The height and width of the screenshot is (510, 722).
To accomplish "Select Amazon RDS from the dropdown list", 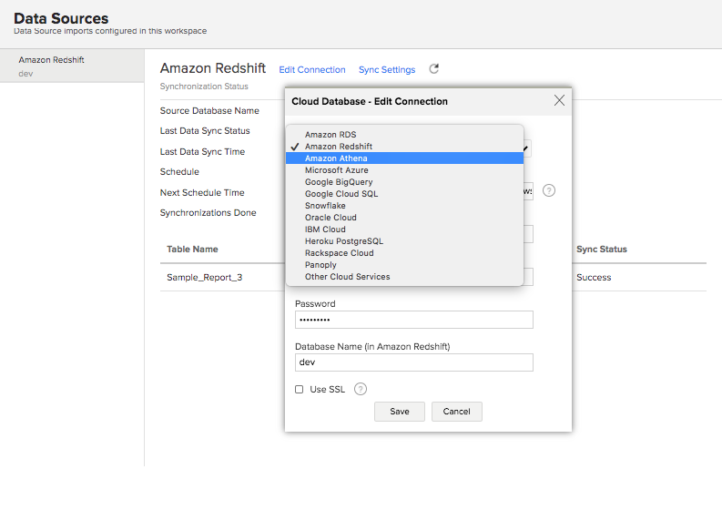I will [x=405, y=135].
